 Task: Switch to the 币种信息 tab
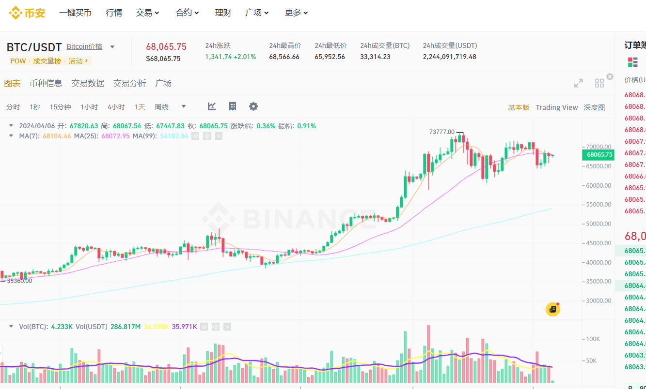point(46,83)
